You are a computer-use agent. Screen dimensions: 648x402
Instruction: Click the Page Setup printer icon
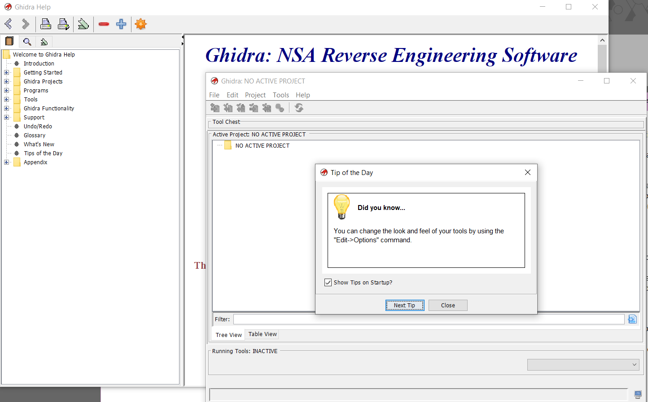pos(64,24)
